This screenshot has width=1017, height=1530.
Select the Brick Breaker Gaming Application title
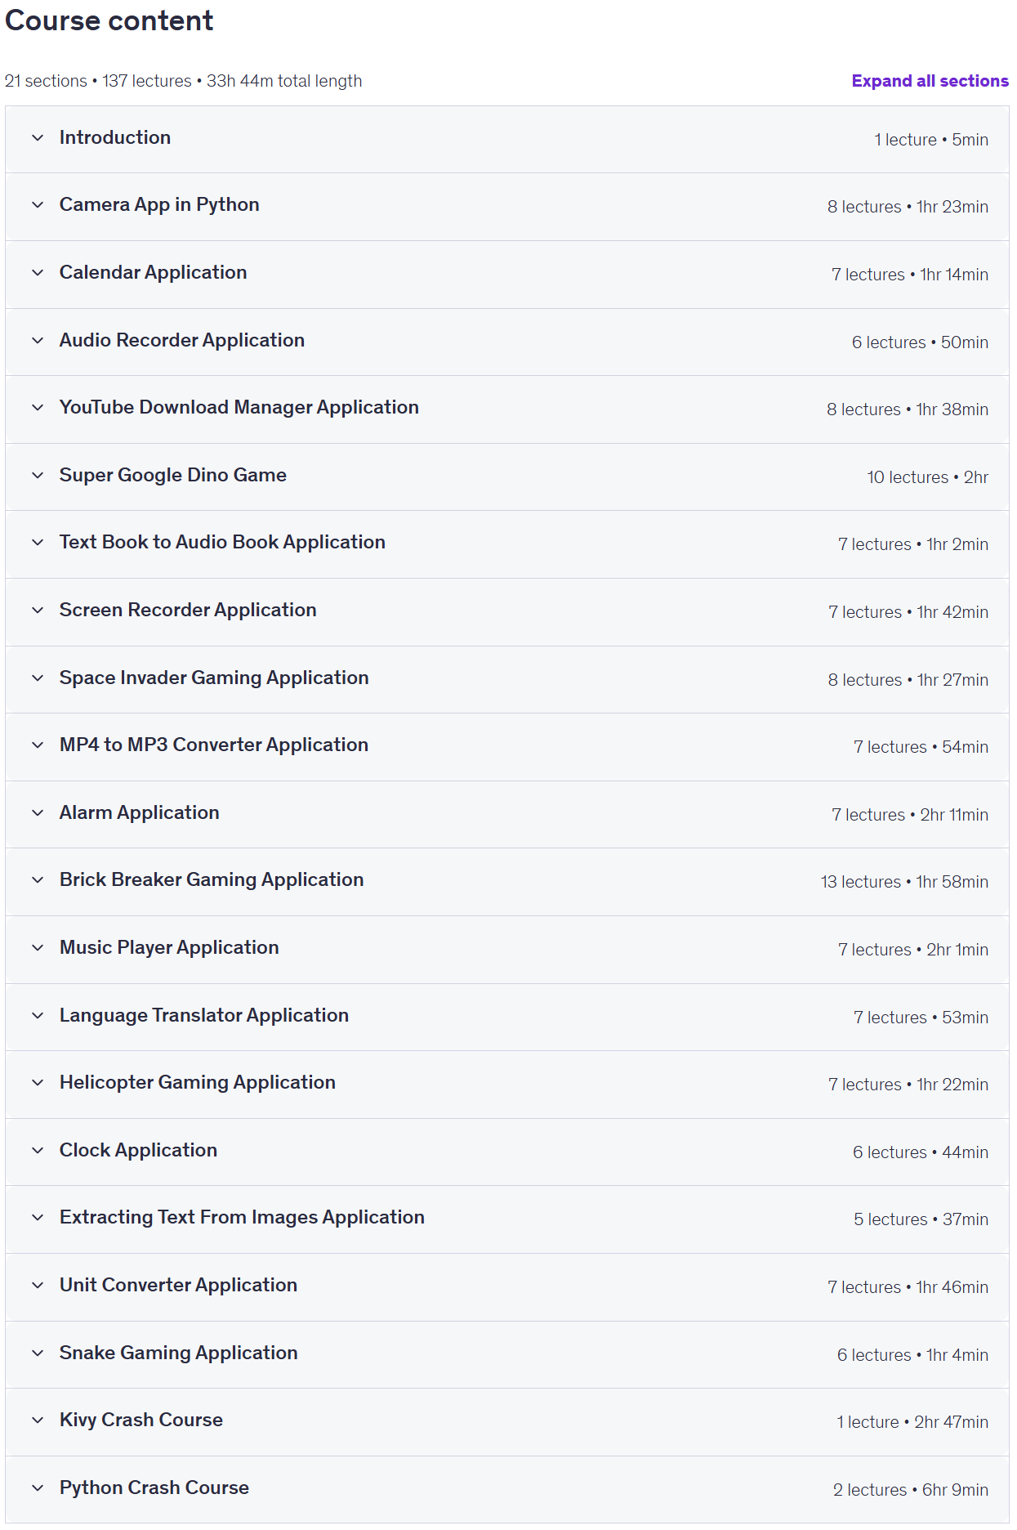pos(212,880)
